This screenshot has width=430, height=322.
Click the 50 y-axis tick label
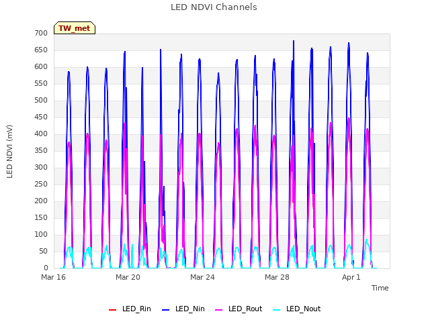pyautogui.click(x=43, y=251)
